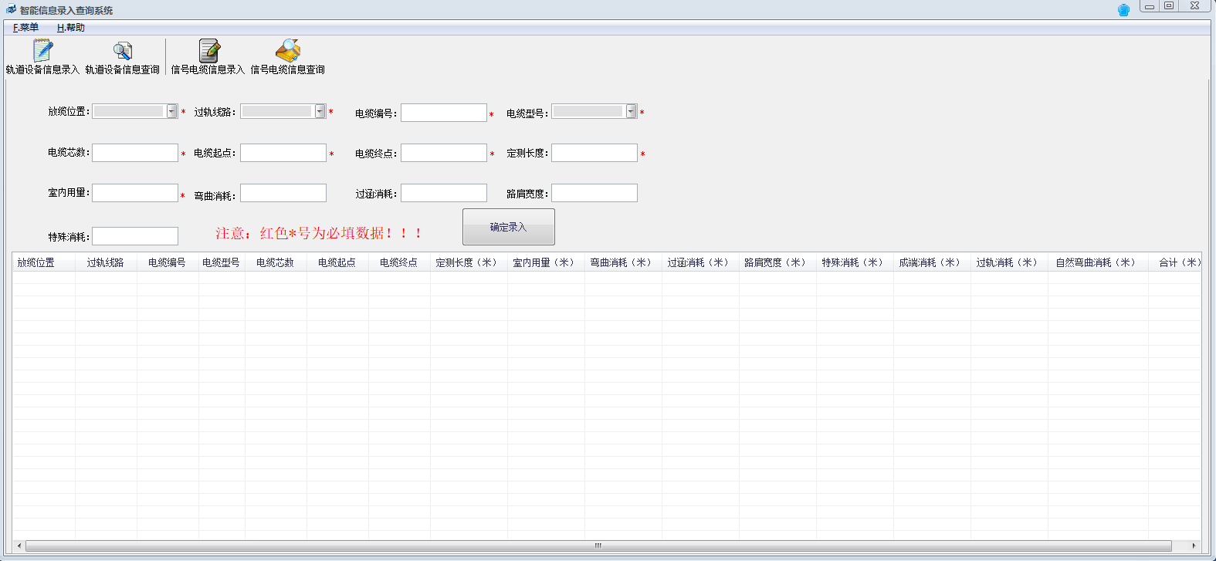Minimize the application window
The image size is (1216, 561).
(x=1150, y=6)
